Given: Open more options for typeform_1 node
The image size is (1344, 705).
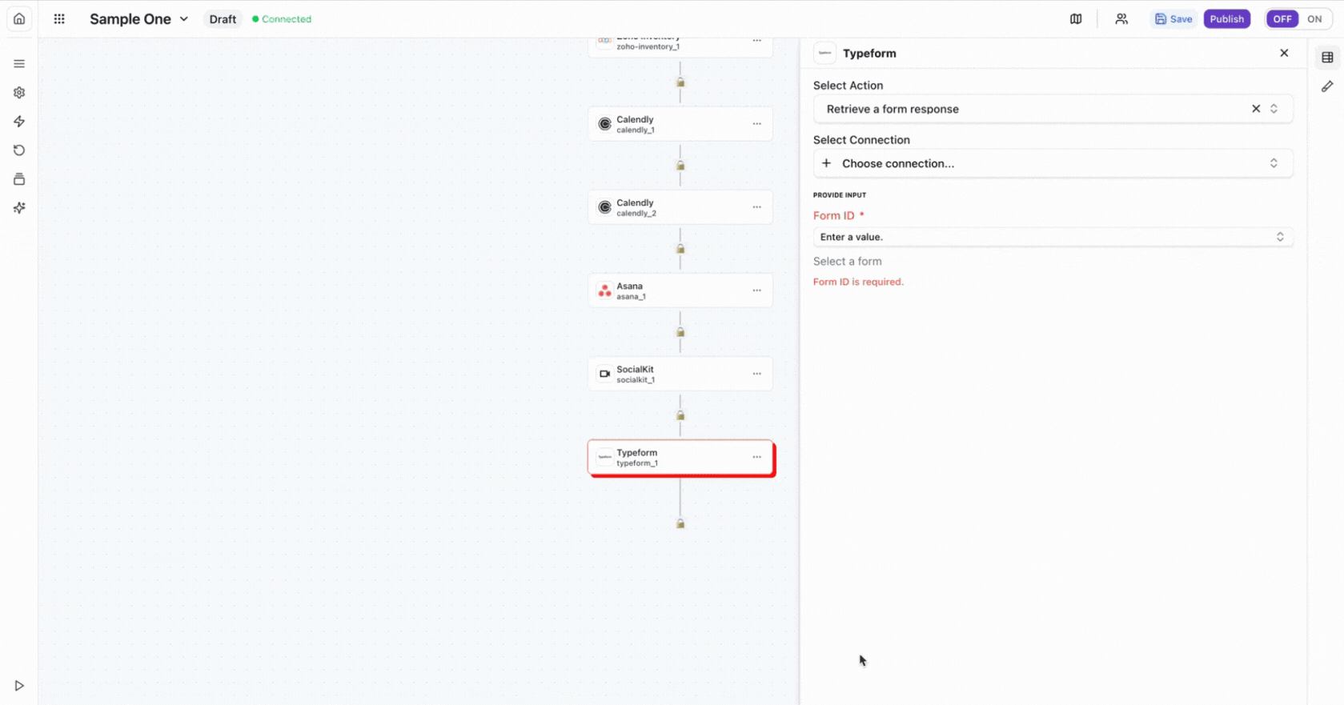Looking at the screenshot, I should click(x=756, y=457).
